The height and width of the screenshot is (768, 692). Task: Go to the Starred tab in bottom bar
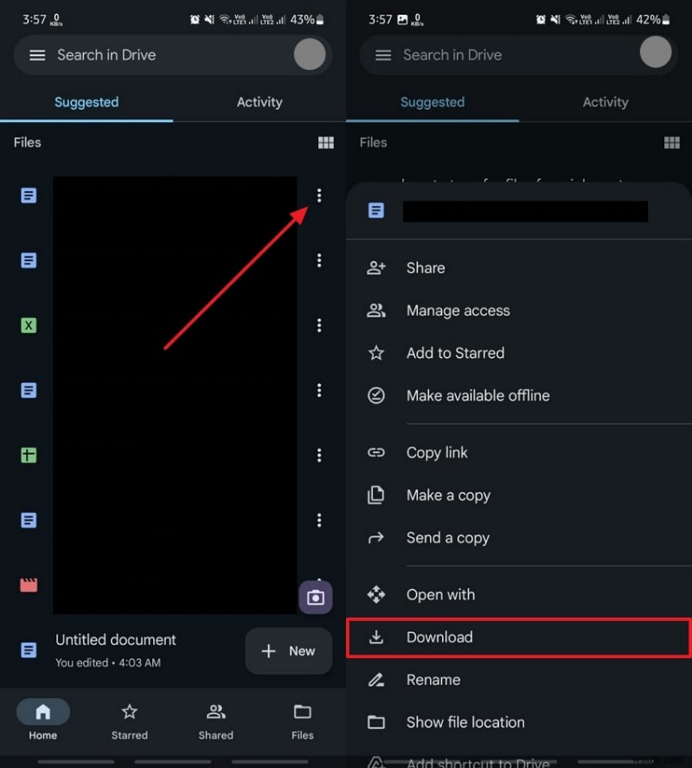click(x=129, y=721)
